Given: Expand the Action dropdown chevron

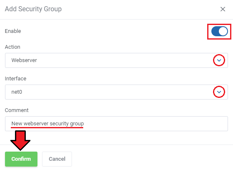Looking at the screenshot, I should point(219,60).
